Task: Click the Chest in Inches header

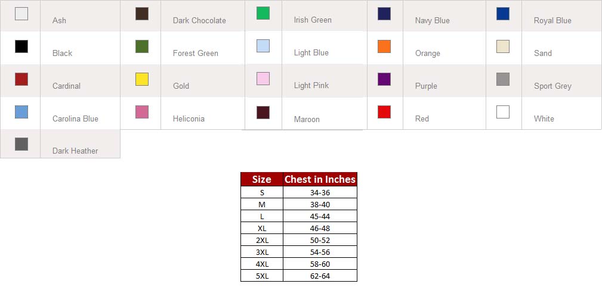Action: (x=320, y=179)
